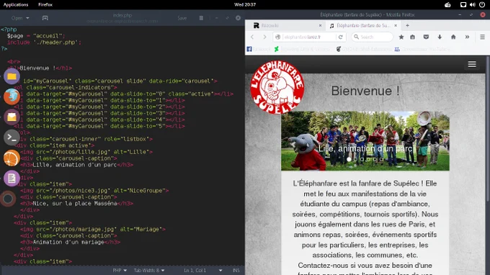Click the code line 'Animation d'un mariage'

click(71, 242)
